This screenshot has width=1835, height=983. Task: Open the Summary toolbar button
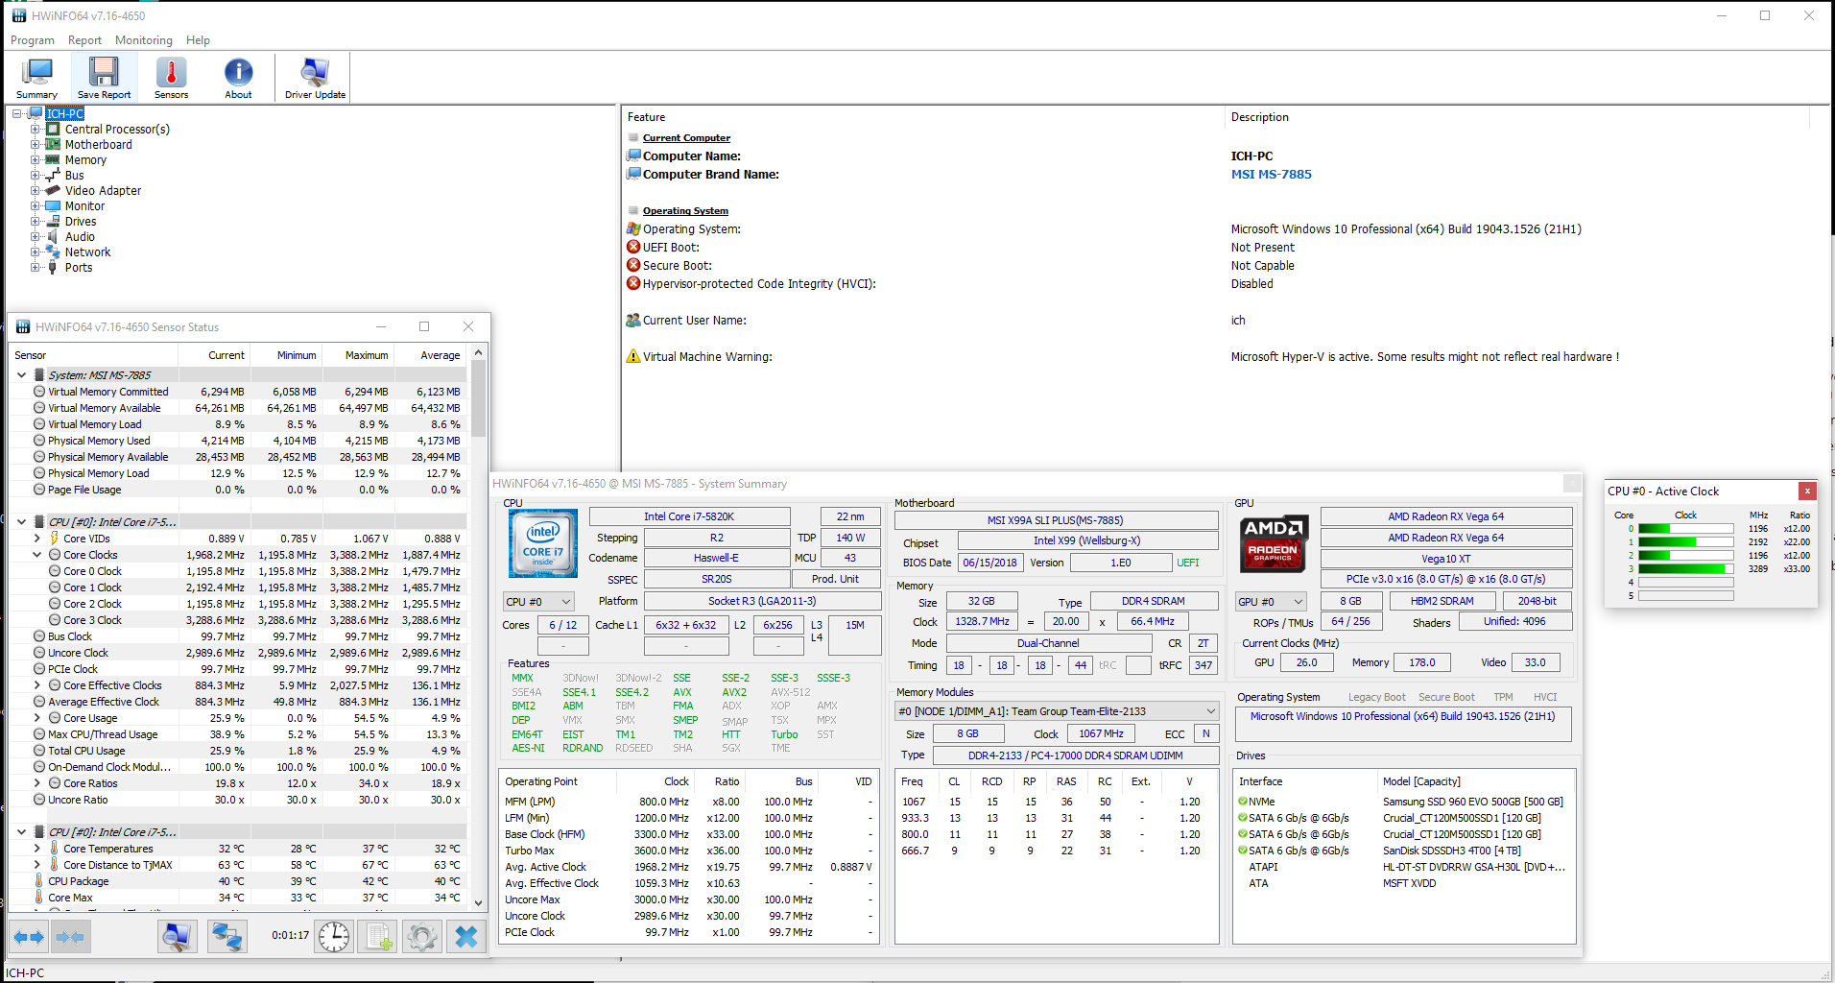37,78
